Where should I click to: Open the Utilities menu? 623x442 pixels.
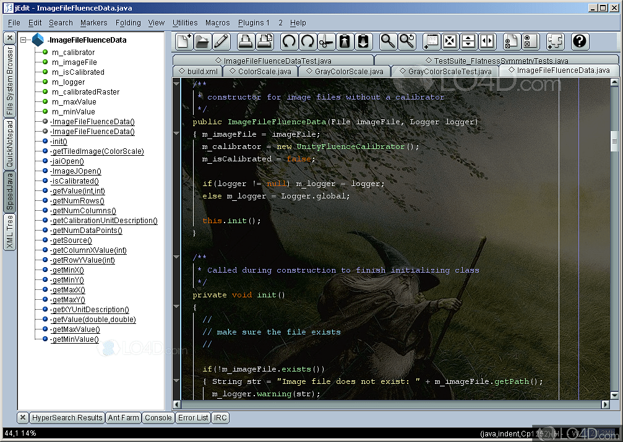[x=185, y=23]
